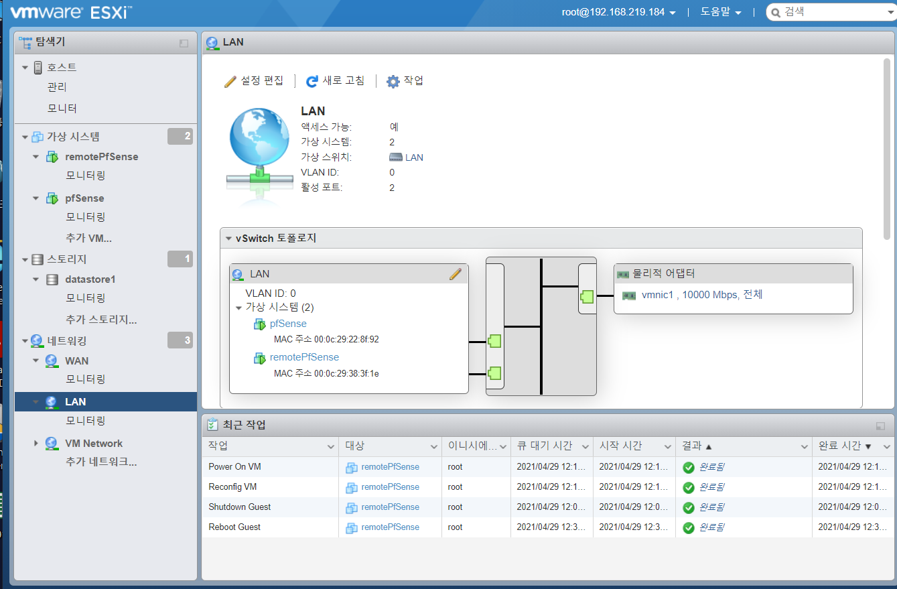Click the green port for pfSense
The width and height of the screenshot is (897, 589).
(494, 342)
